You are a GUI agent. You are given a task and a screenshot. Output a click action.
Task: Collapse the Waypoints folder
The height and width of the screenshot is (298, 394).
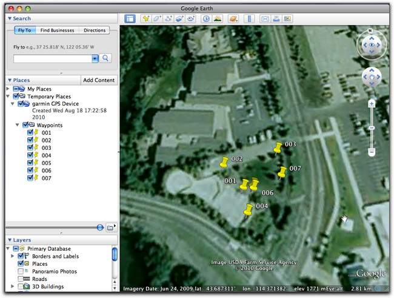[x=18, y=125]
